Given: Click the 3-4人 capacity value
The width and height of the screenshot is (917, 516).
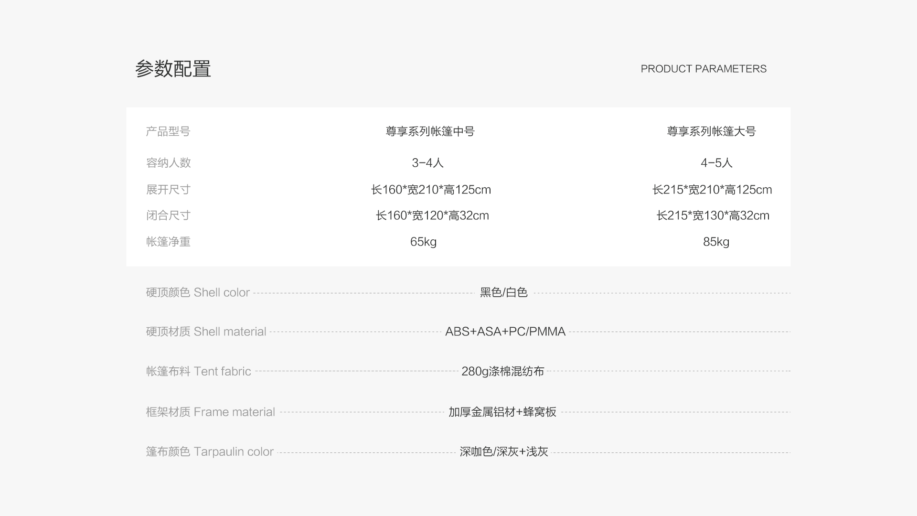Looking at the screenshot, I should click(427, 163).
